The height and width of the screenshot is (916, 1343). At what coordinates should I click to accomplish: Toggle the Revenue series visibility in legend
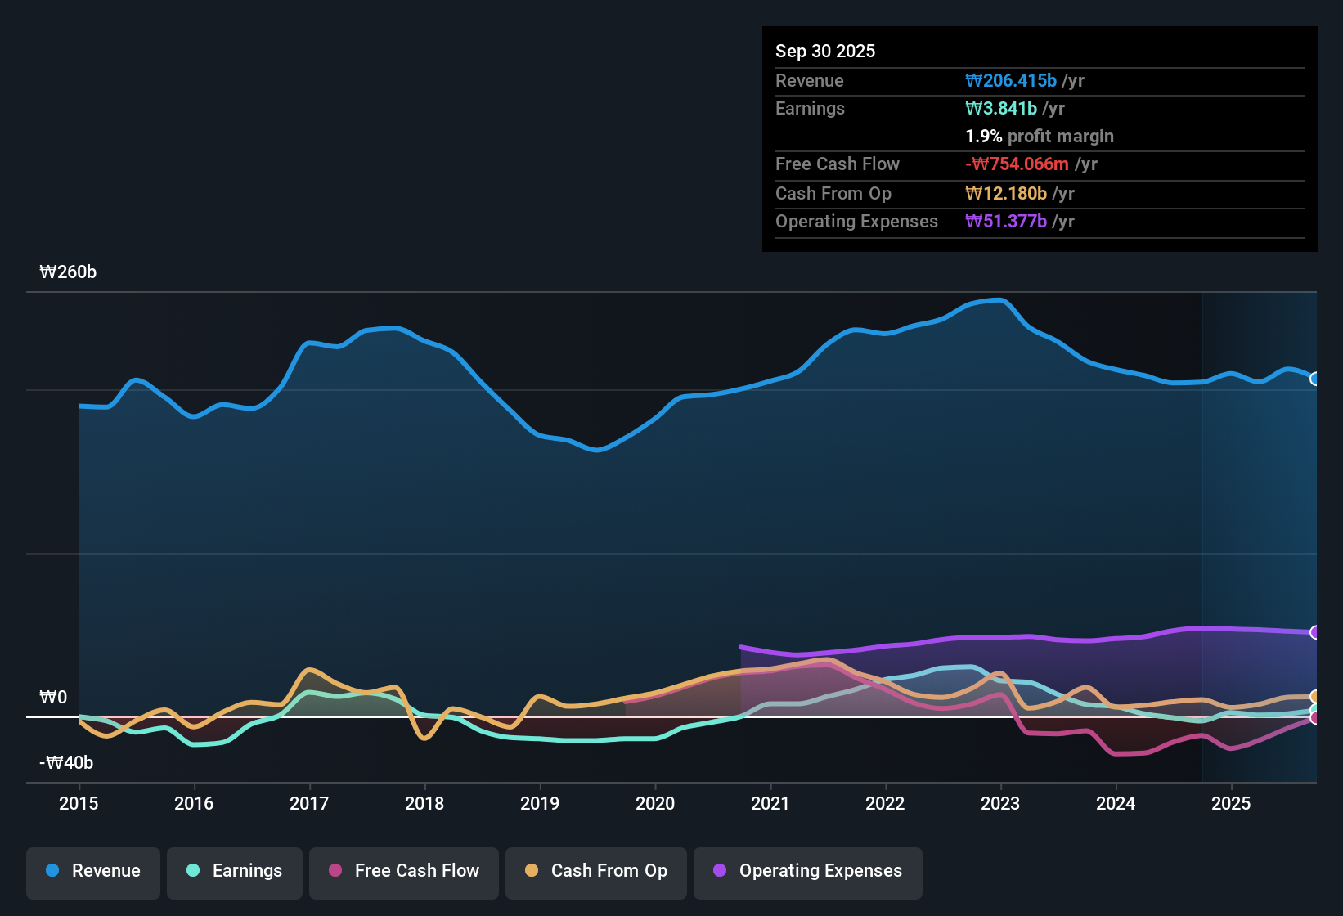[92, 871]
